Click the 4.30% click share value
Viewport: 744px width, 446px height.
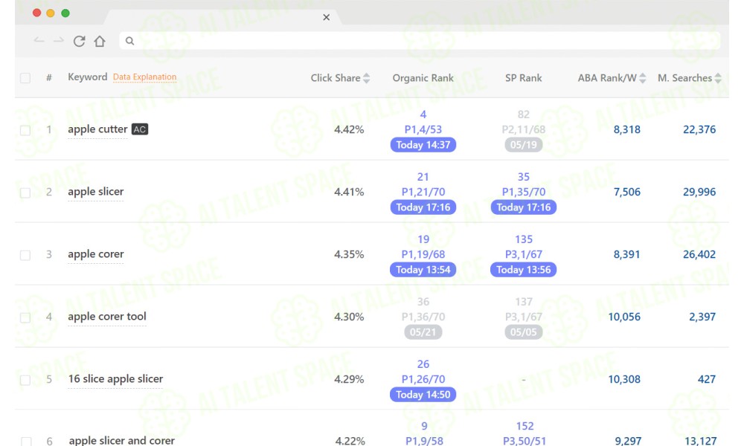coord(349,317)
